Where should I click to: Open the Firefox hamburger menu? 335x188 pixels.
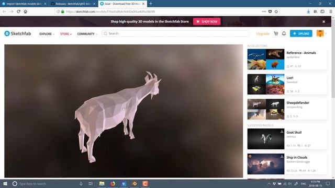(x=330, y=11)
